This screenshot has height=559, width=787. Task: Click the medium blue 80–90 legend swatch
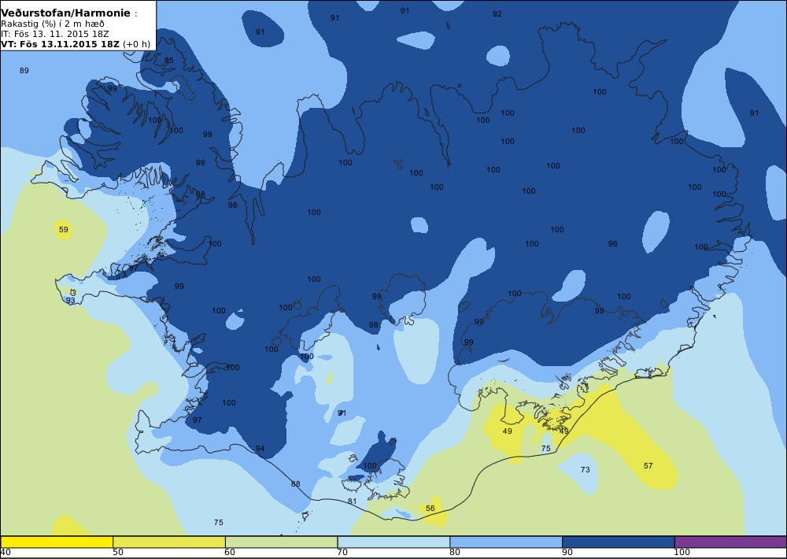click(506, 542)
